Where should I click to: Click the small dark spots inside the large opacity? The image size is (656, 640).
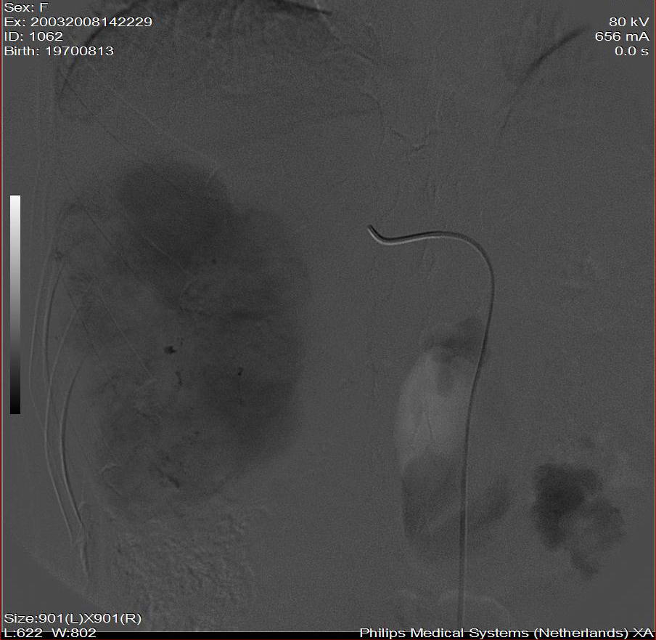click(170, 350)
